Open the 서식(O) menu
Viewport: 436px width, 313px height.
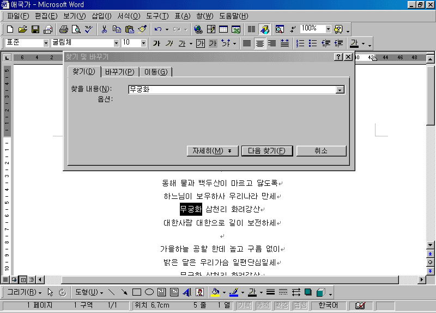(x=129, y=16)
